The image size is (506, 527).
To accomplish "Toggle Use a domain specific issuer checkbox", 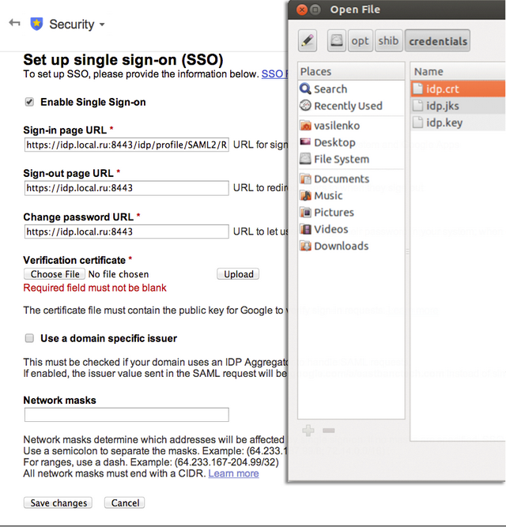I will click(29, 338).
